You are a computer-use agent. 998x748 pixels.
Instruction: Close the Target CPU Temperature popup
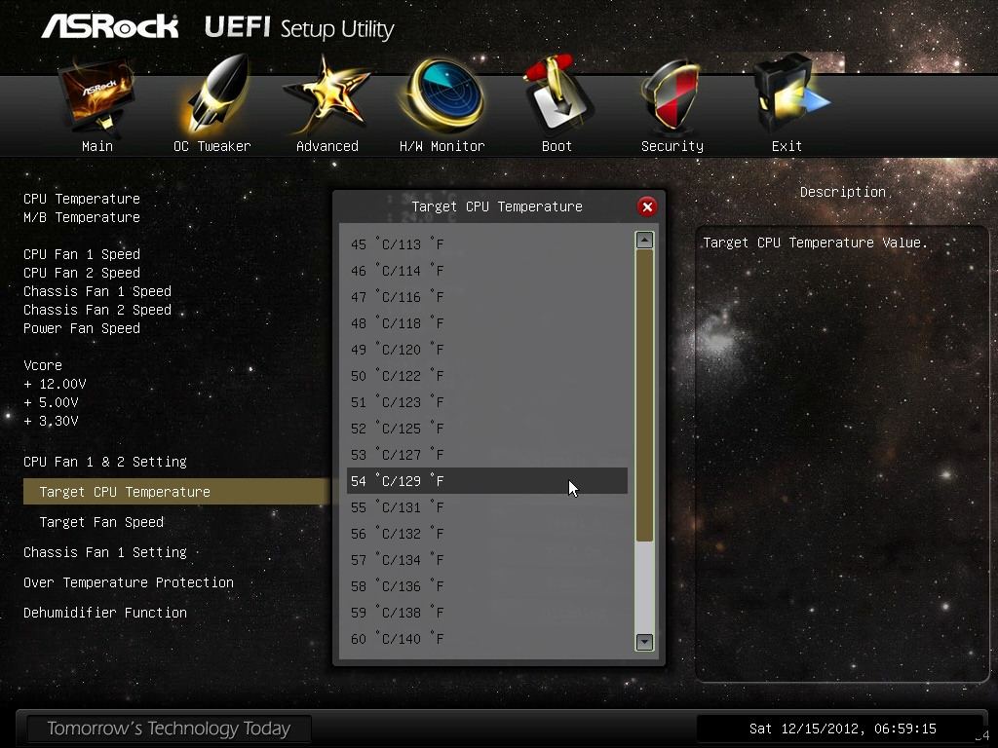coord(647,206)
